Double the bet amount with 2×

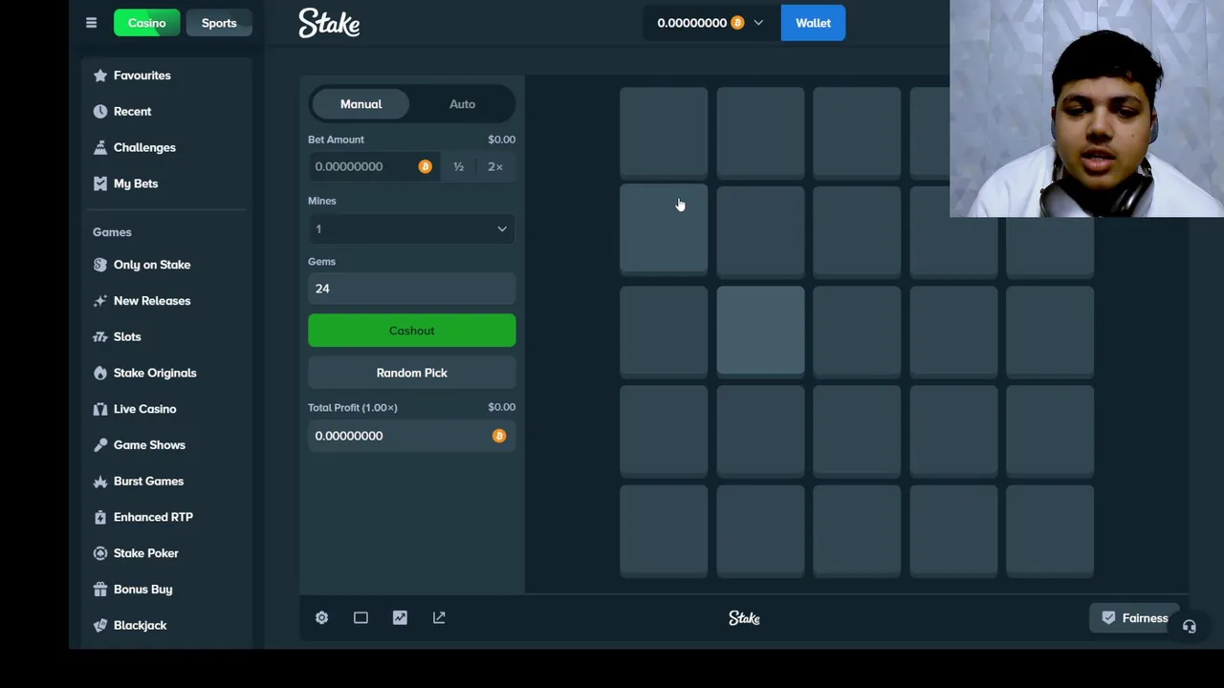click(x=495, y=166)
